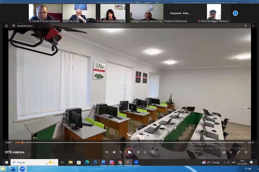Screen dimensions: 259x172
Task: Select Костянтин Борак video thumbnail
Action: 79,13
